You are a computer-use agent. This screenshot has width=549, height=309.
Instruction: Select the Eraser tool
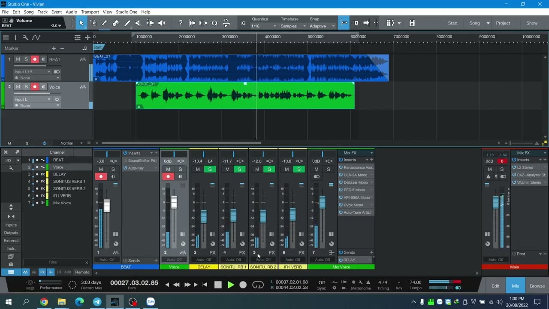[116, 23]
